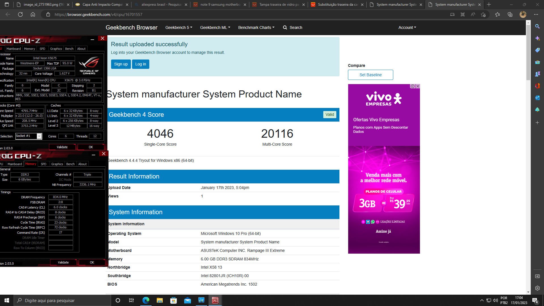Click OK in lower CPU-Z window
The width and height of the screenshot is (544, 306).
click(x=92, y=262)
